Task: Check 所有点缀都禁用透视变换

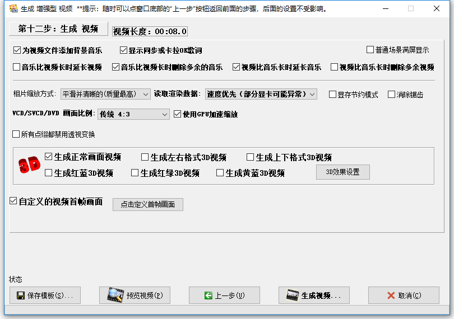Action: [x=16, y=134]
